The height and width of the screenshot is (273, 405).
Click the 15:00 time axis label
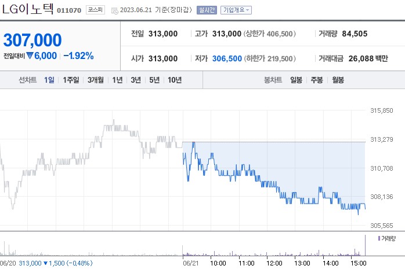(359, 263)
